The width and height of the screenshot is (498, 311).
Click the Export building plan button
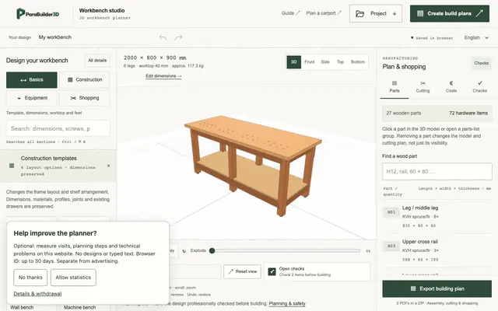point(437,288)
